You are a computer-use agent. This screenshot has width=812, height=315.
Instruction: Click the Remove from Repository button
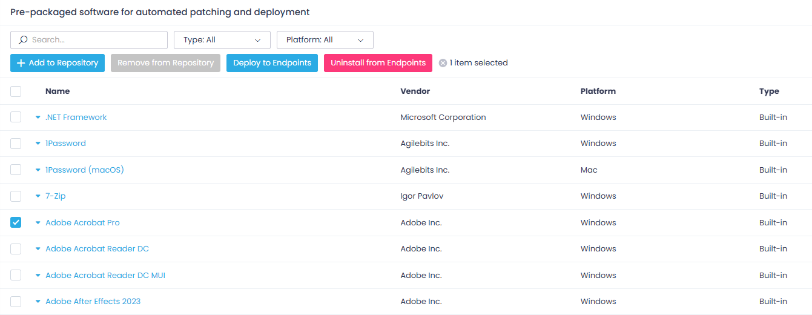tap(166, 63)
